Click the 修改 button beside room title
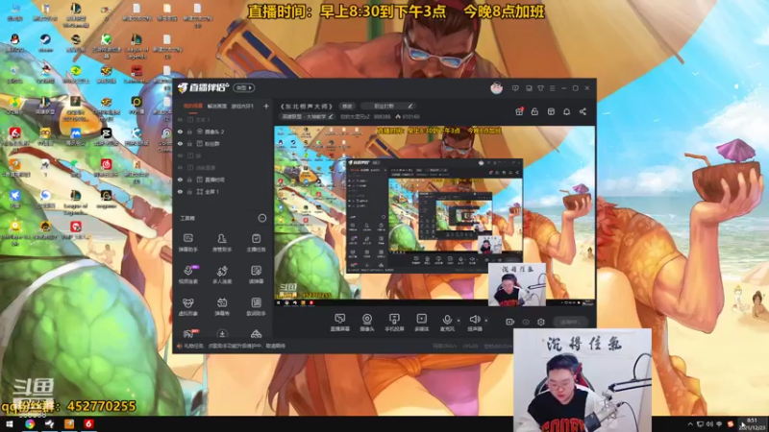 (347, 106)
